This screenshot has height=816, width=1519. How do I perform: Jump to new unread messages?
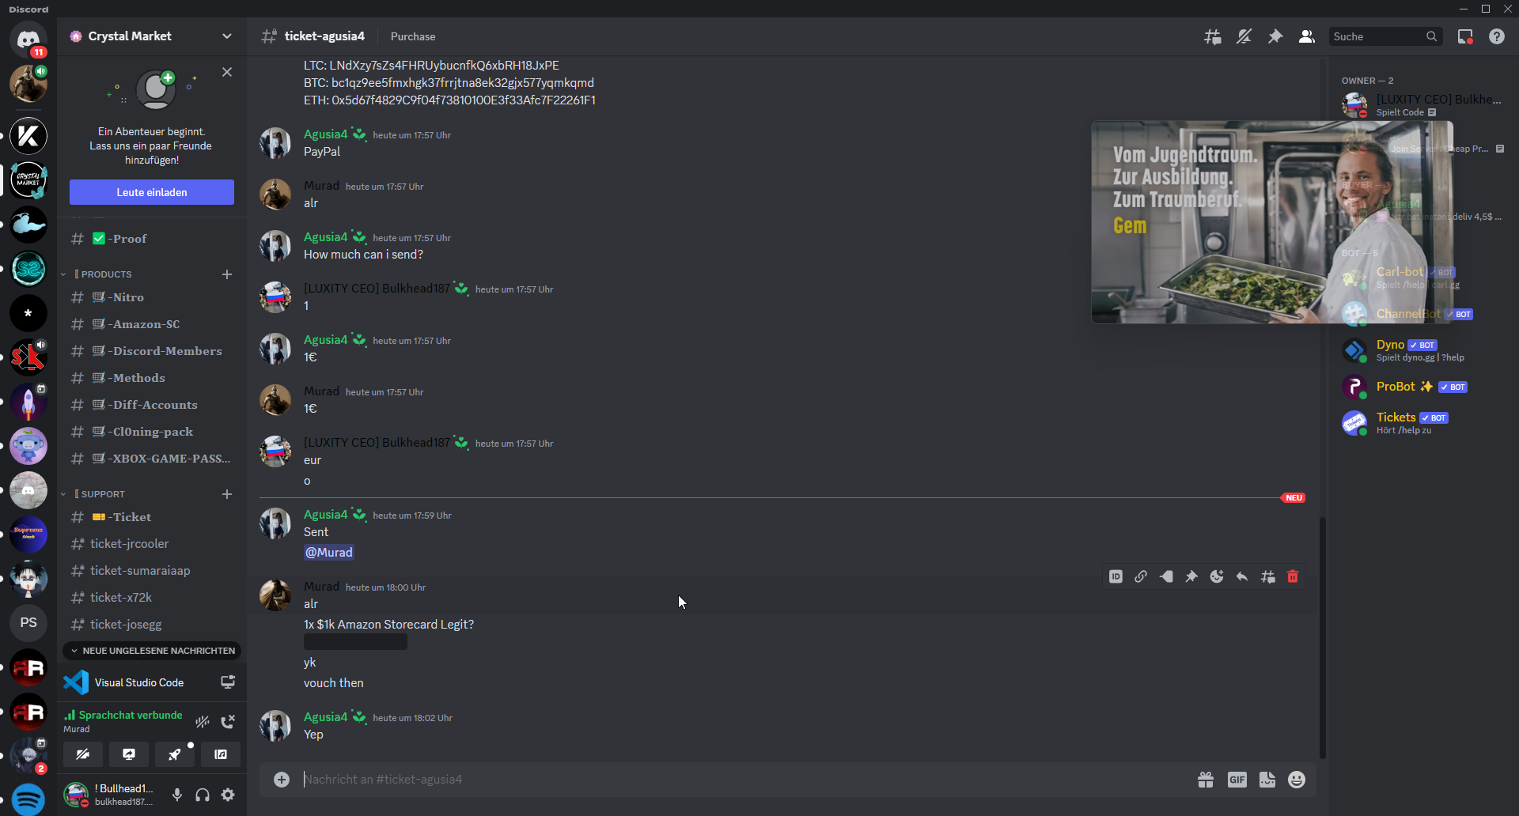(152, 651)
